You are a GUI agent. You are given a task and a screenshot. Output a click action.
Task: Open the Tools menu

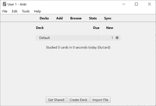pyautogui.click(x=26, y=11)
